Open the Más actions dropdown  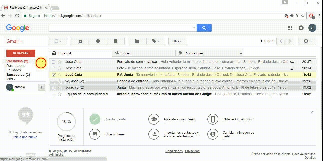click(x=177, y=41)
